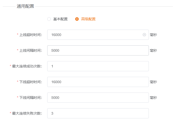
Task: Click the 毫秒 unit beside 下线超时时间
Action: tap(153, 82)
